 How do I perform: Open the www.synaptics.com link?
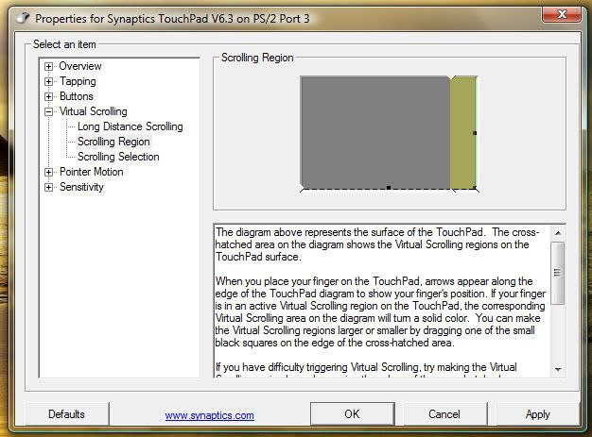pyautogui.click(x=210, y=415)
